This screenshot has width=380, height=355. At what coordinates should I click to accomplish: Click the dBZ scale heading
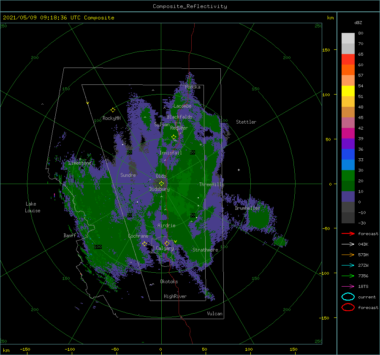point(358,23)
